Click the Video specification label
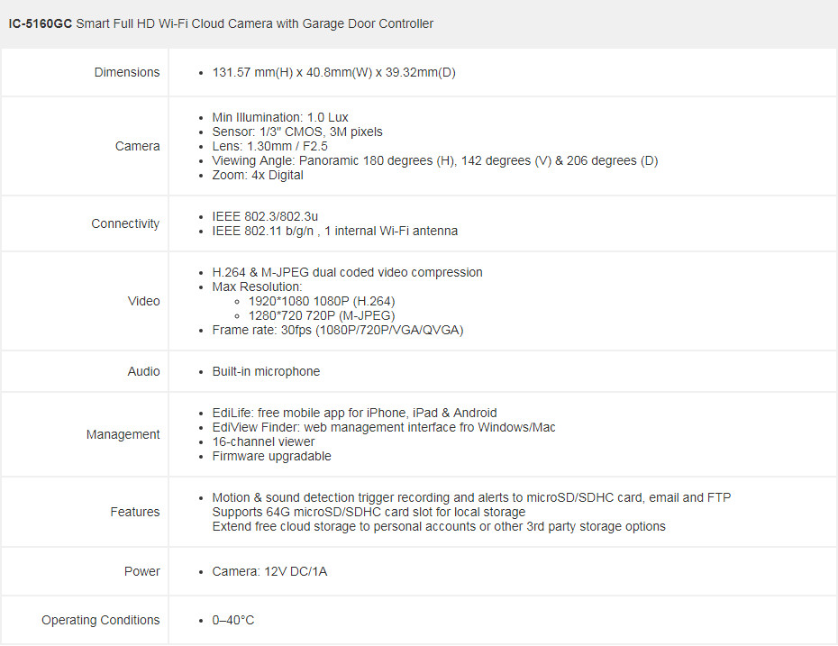 144,301
